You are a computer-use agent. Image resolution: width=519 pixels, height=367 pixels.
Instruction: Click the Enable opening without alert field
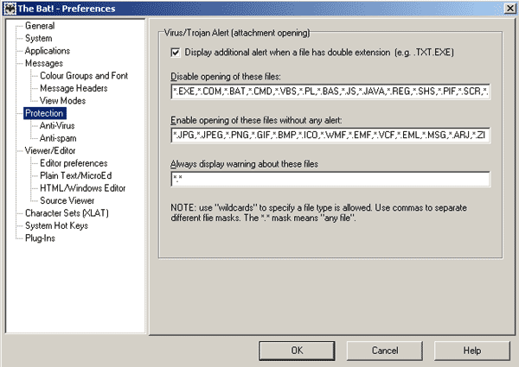pyautogui.click(x=330, y=135)
